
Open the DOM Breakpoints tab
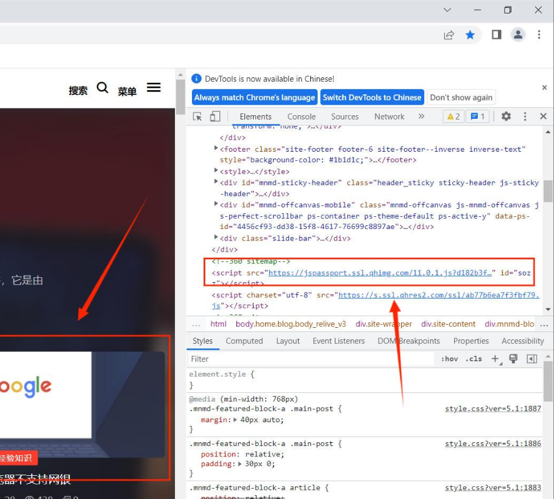[x=408, y=341]
